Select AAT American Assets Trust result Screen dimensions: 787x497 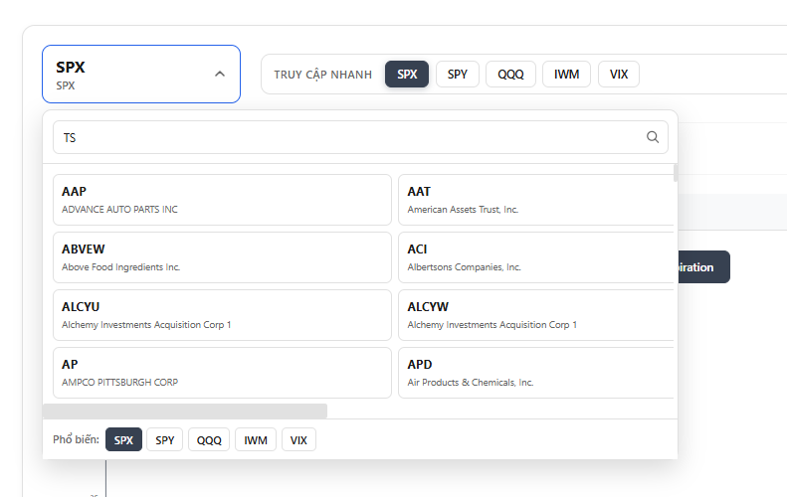point(537,200)
